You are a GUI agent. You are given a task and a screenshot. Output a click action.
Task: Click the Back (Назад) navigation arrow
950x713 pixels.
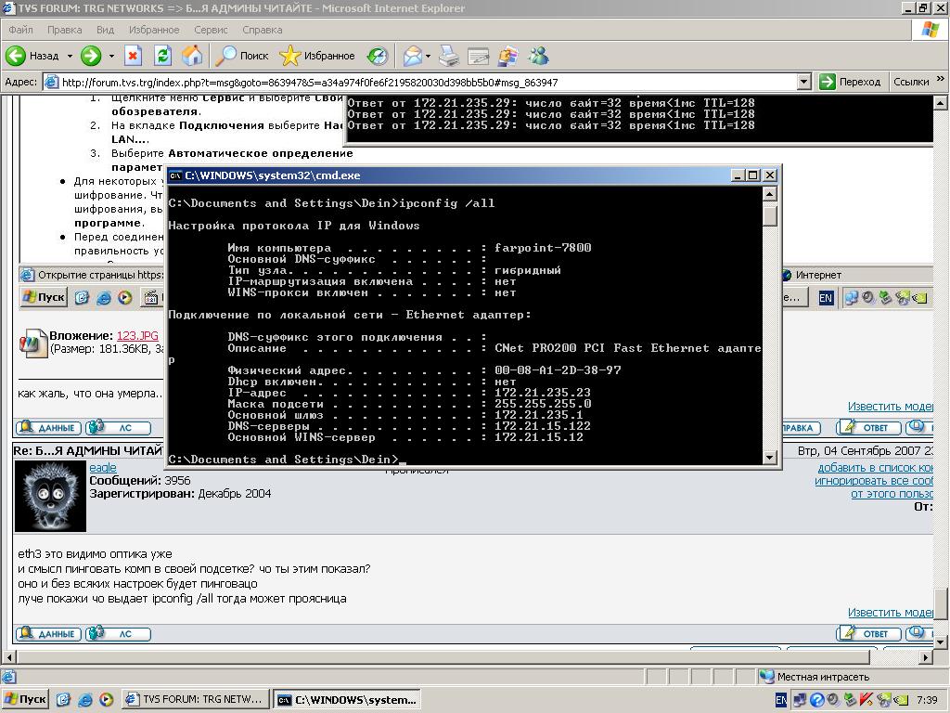17,56
